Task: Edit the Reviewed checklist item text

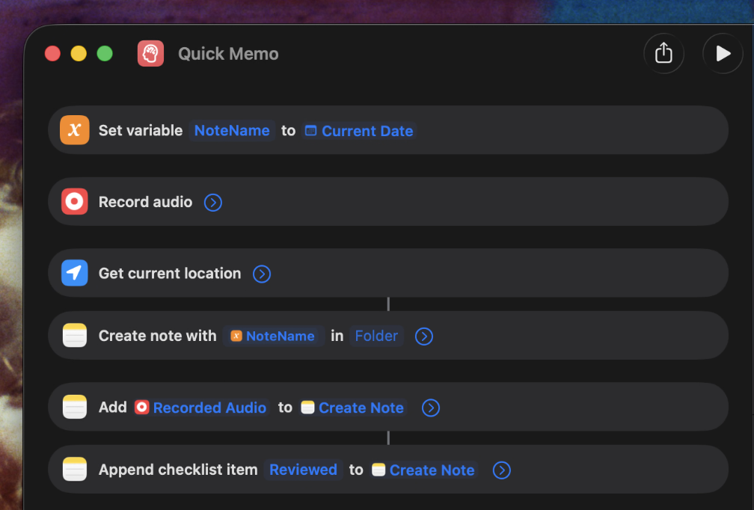Action: 303,470
